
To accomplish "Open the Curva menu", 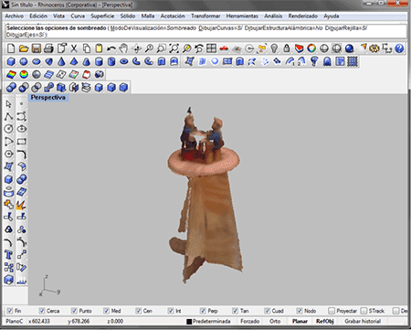I will (x=78, y=16).
